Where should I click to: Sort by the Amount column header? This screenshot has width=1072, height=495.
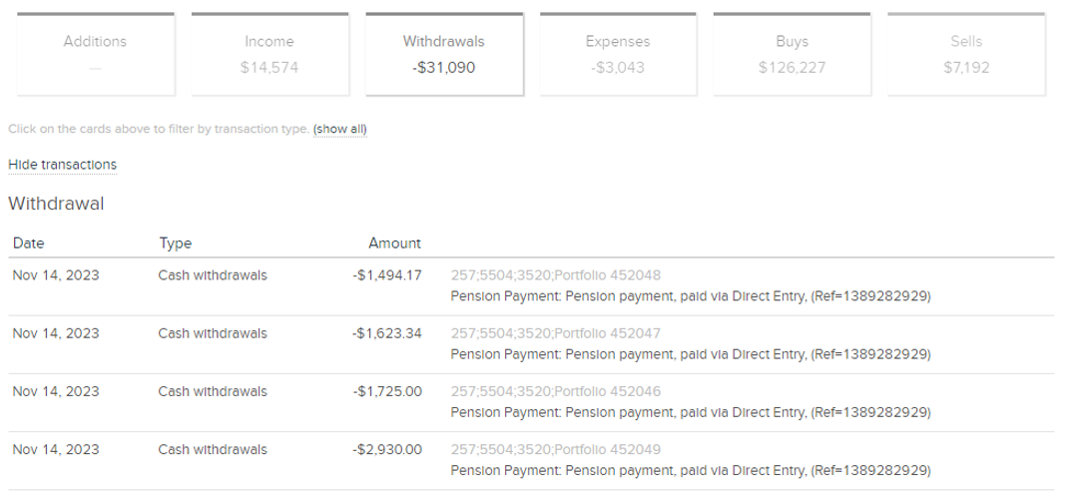coord(394,244)
